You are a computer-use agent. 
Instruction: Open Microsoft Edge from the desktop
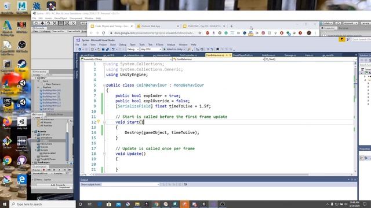[22, 181]
